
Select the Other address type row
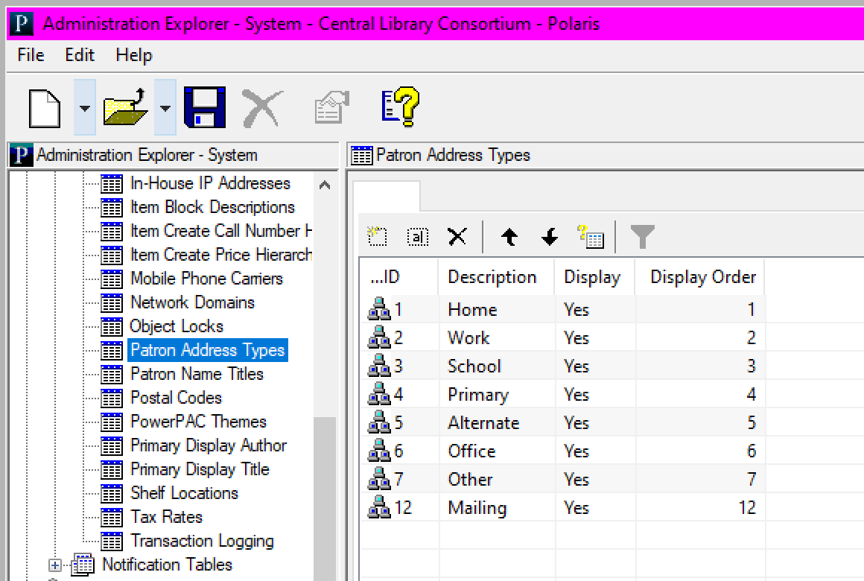pyautogui.click(x=562, y=480)
